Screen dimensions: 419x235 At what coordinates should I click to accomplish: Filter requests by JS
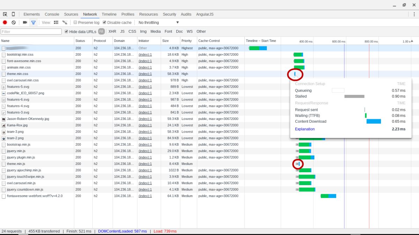coord(122,31)
